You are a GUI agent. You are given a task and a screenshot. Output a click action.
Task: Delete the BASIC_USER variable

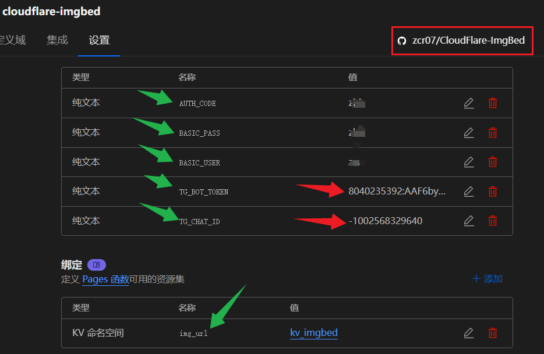click(x=493, y=162)
